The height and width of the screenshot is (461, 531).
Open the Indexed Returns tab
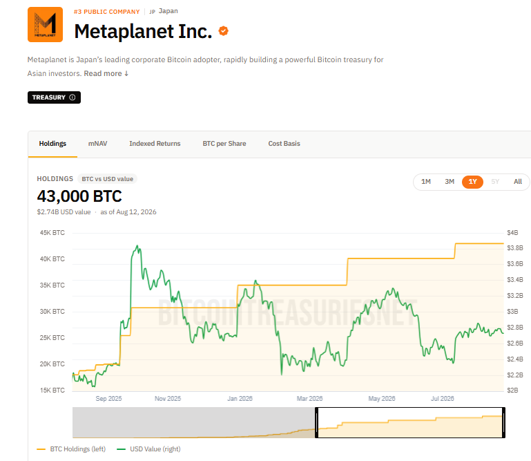coord(155,144)
